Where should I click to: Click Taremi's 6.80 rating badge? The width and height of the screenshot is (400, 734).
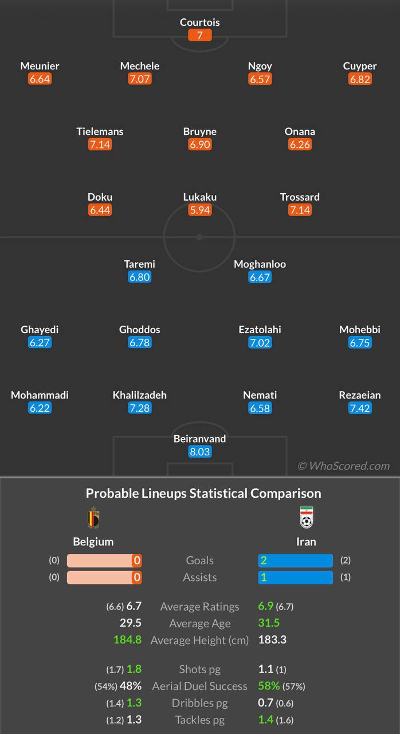[x=140, y=278]
